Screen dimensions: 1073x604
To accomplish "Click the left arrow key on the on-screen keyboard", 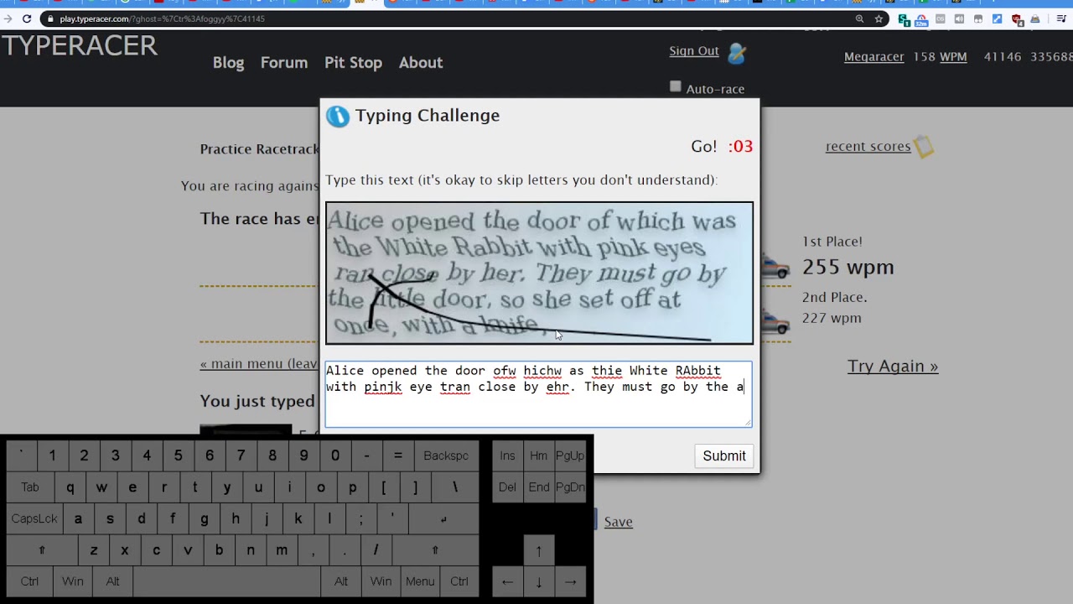I will [507, 581].
